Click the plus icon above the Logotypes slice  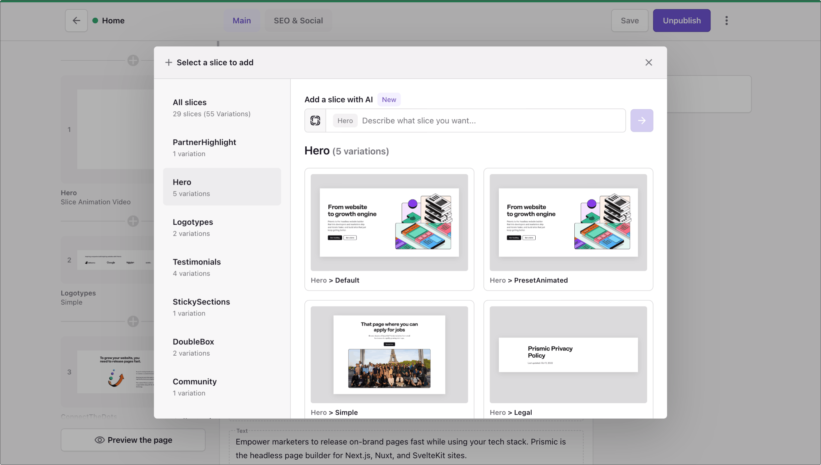click(133, 221)
